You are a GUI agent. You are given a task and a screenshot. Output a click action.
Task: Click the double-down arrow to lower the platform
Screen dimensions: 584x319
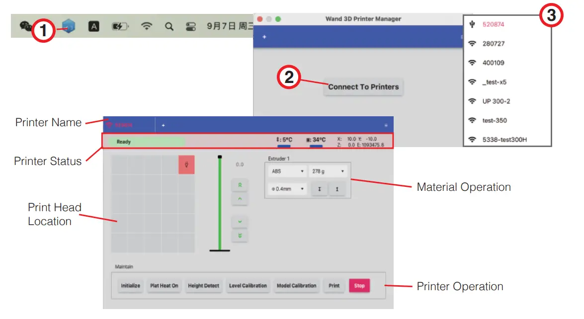tap(240, 234)
